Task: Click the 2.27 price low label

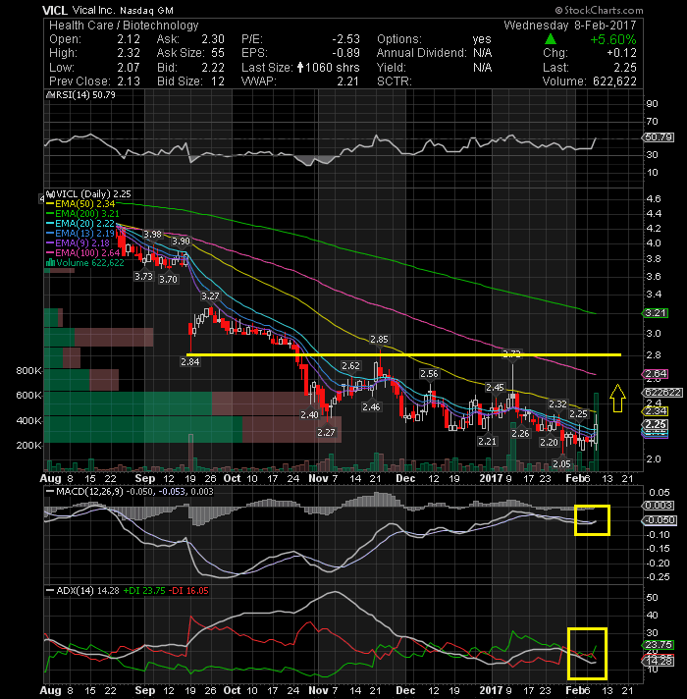Action: tap(326, 432)
